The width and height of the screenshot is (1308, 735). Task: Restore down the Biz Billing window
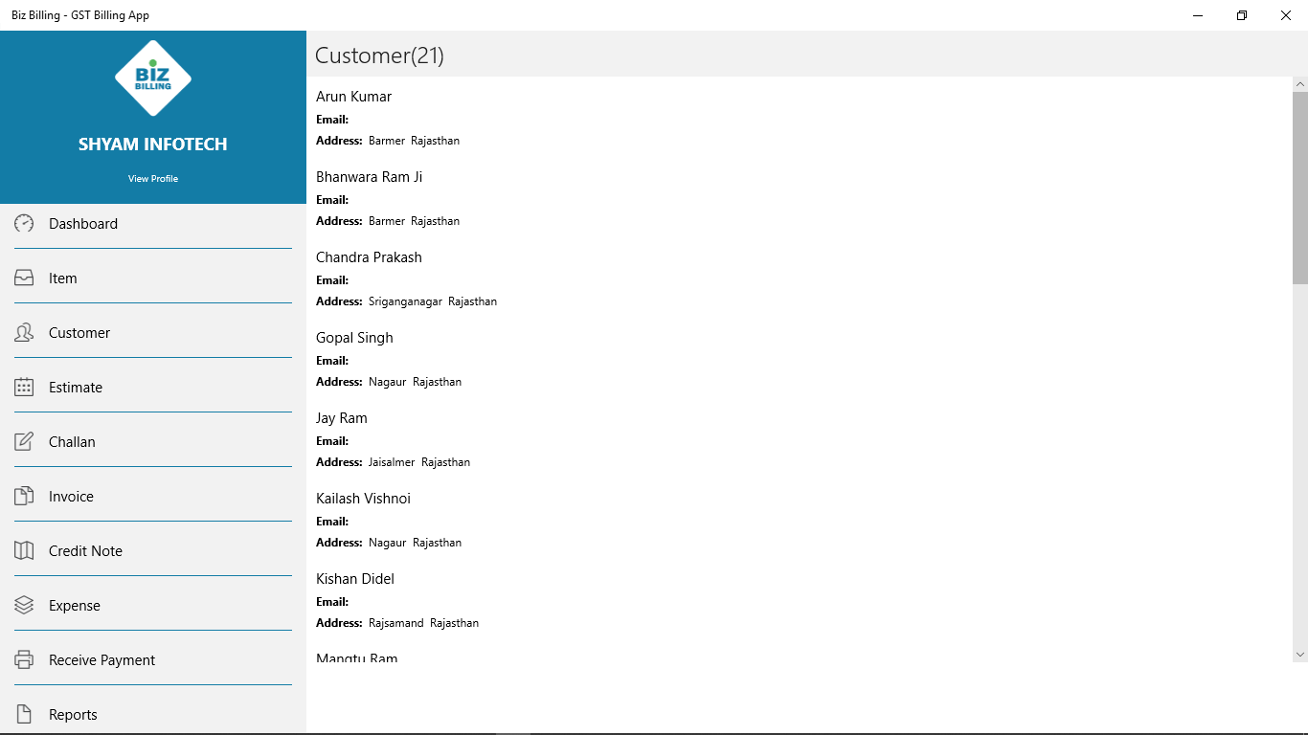tap(1242, 15)
